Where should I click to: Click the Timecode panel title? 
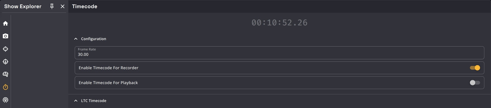[85, 6]
